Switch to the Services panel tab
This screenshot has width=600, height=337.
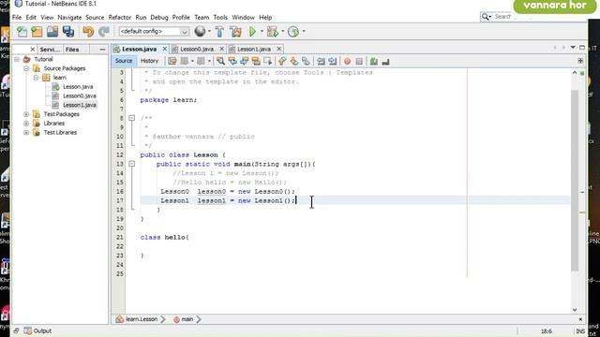point(50,50)
